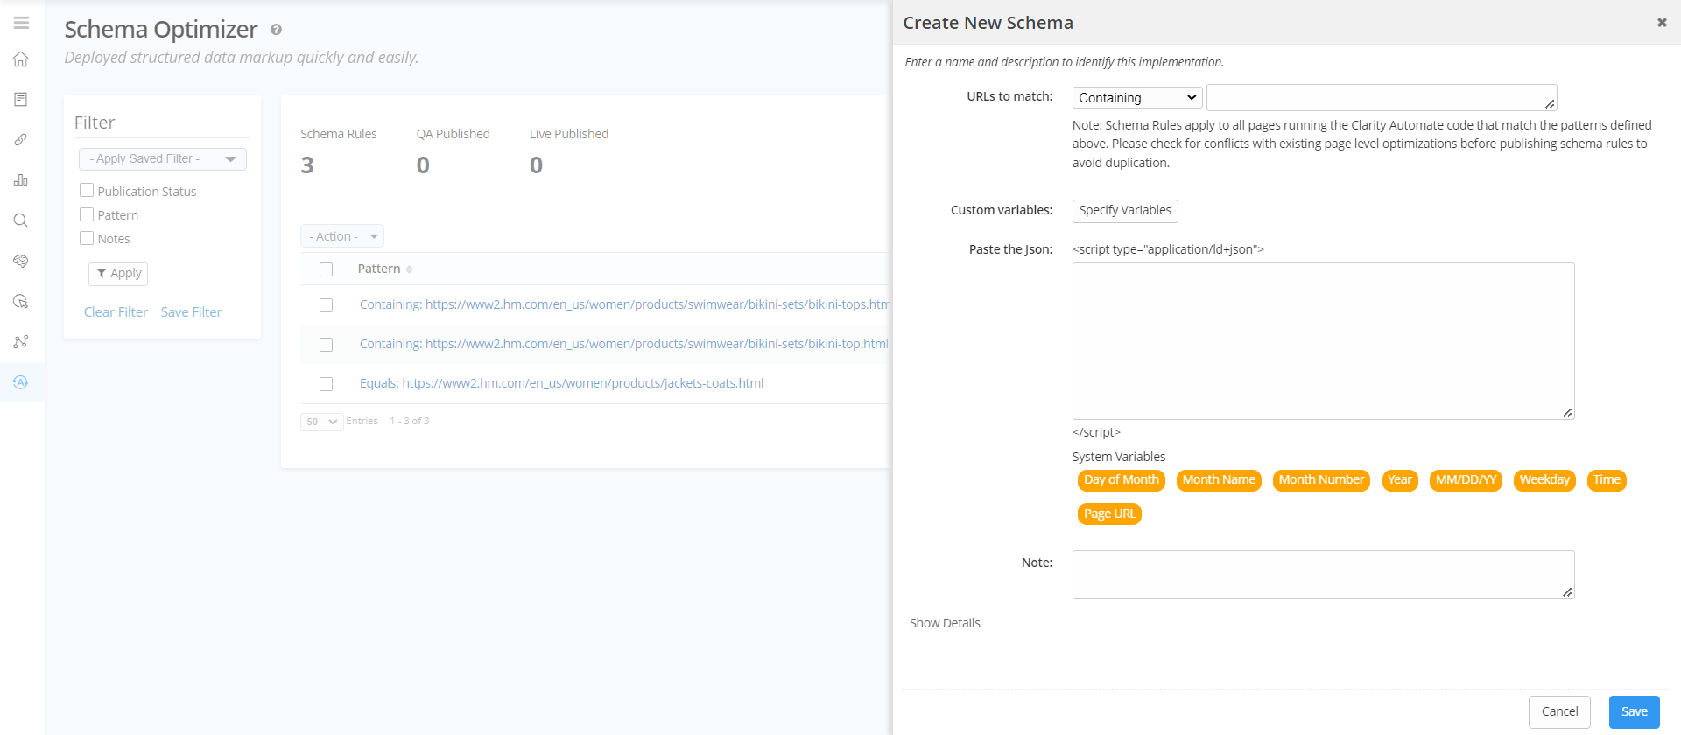Click the Save Filter link
Viewport: 1681px width, 735px height.
pyautogui.click(x=191, y=312)
